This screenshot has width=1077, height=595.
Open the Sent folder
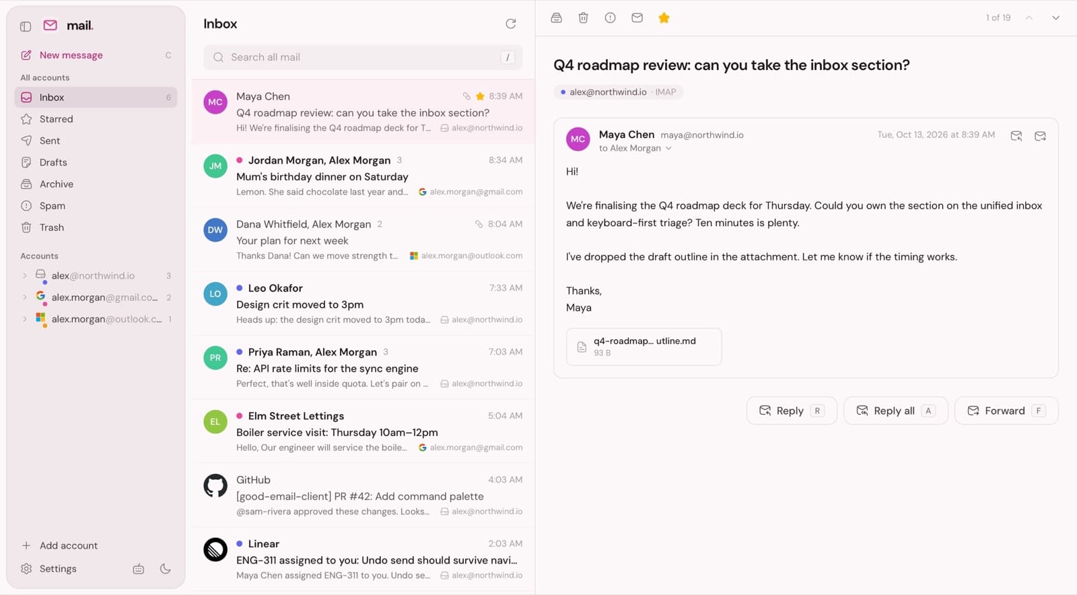96,141
